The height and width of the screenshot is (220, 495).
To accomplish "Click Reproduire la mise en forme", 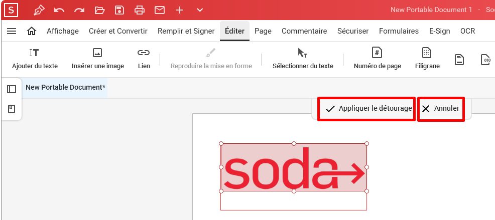I will point(211,59).
